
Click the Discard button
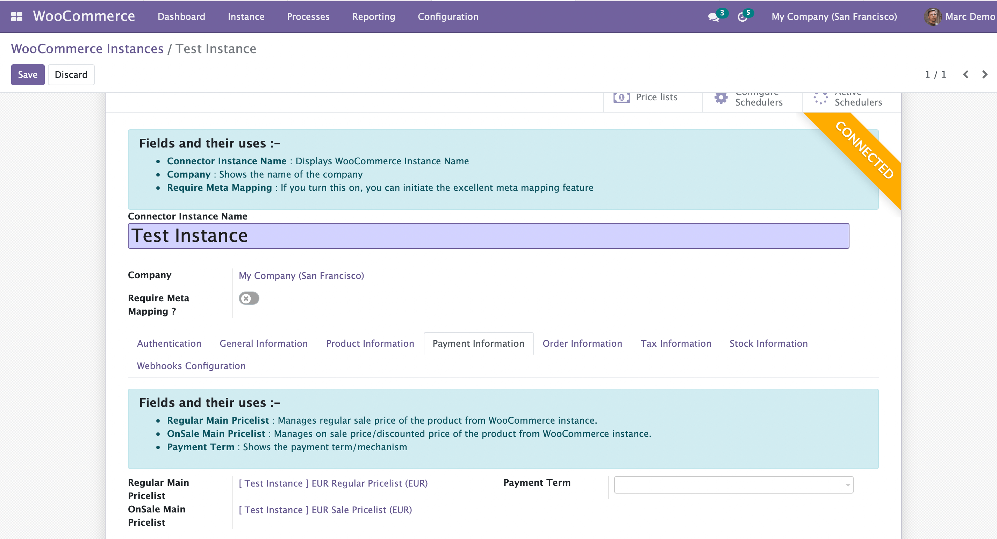click(71, 75)
